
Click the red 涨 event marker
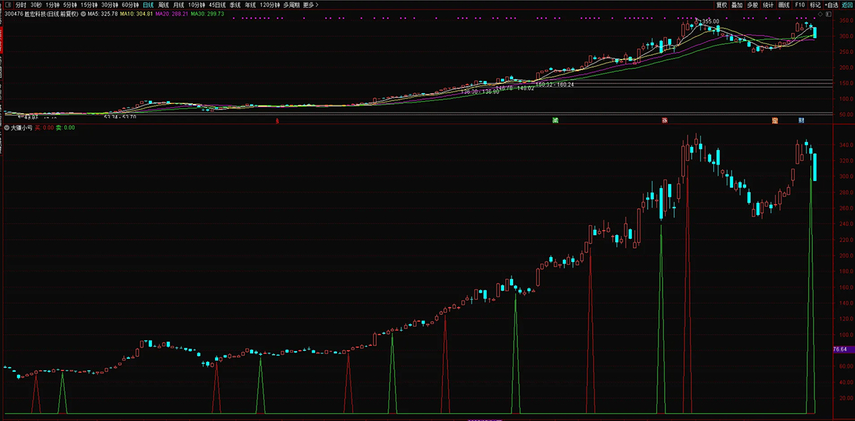(x=665, y=120)
